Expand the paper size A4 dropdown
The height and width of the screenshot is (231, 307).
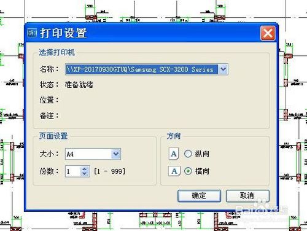pyautogui.click(x=116, y=154)
